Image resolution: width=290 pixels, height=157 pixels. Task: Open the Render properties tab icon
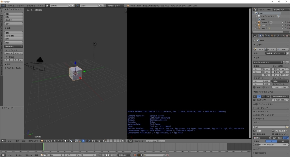260,36
